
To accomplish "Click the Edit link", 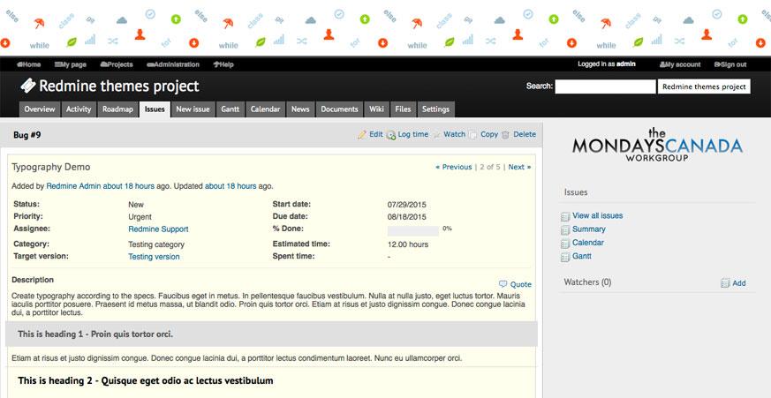I will pos(375,134).
